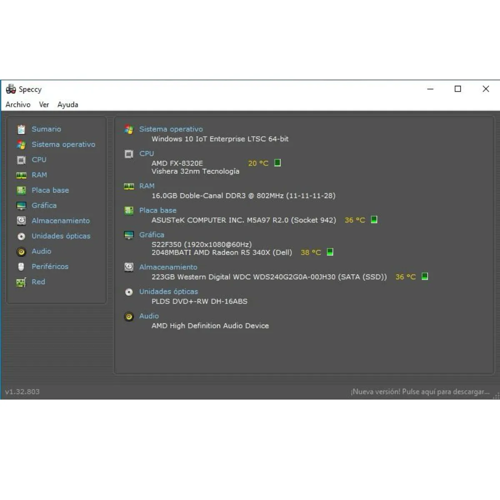Click the Placa base 36 °C temperature value
500x500 pixels.
355,220
